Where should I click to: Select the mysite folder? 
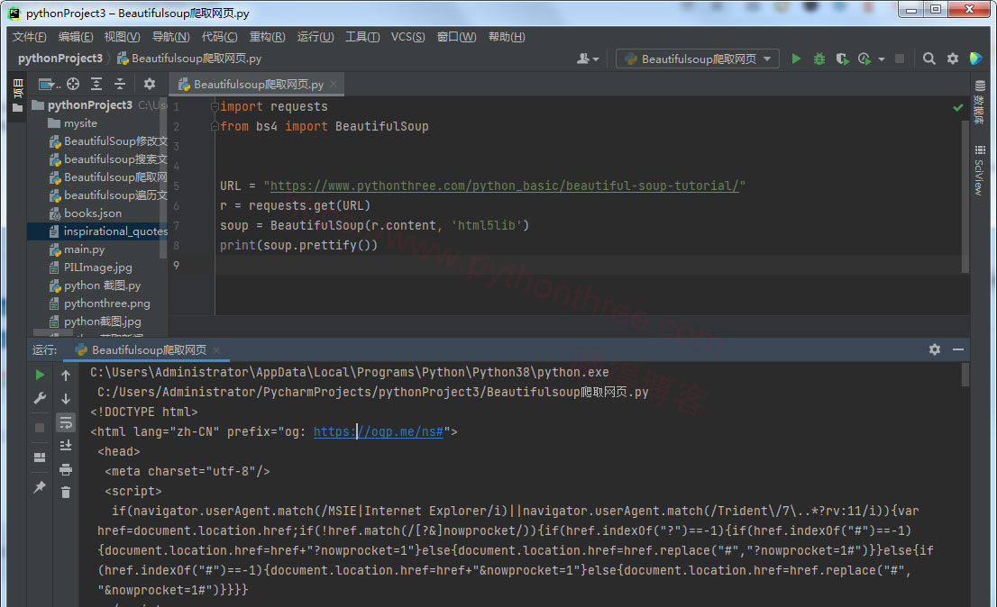[80, 123]
